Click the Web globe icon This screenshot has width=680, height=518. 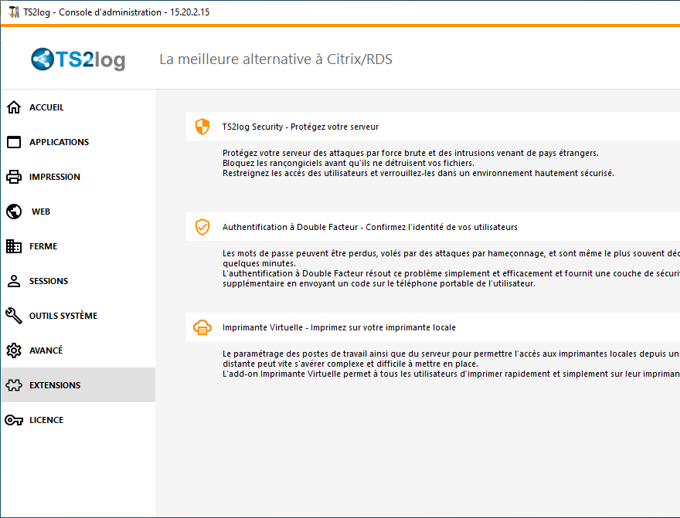pyautogui.click(x=14, y=212)
